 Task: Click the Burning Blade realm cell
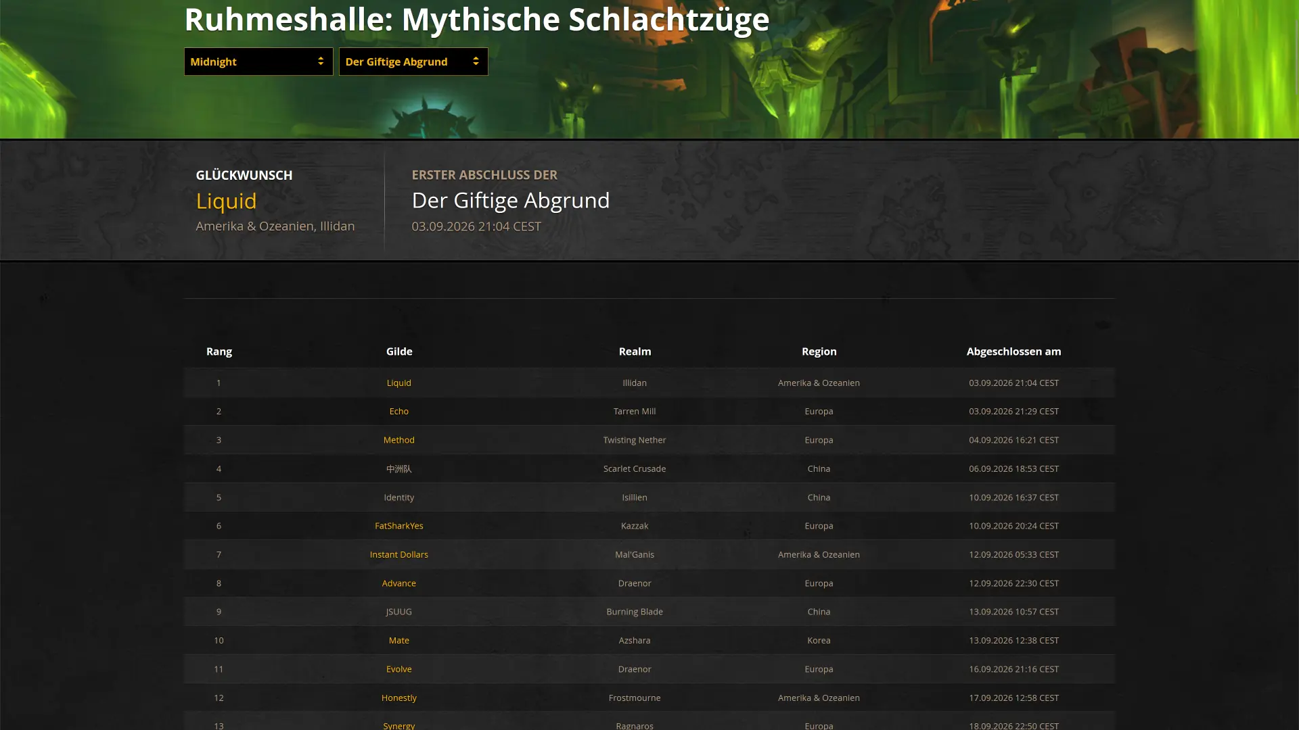click(x=635, y=612)
